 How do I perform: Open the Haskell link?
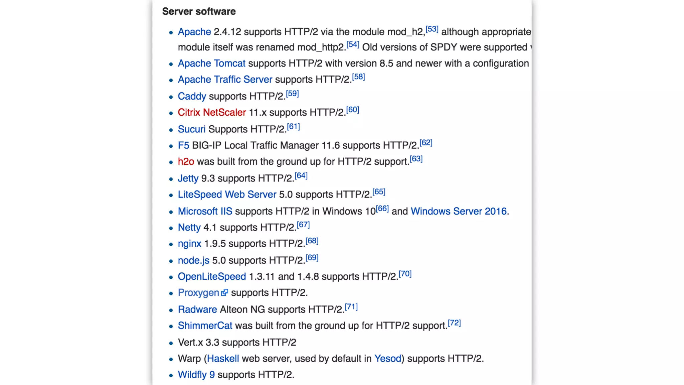pyautogui.click(x=223, y=359)
